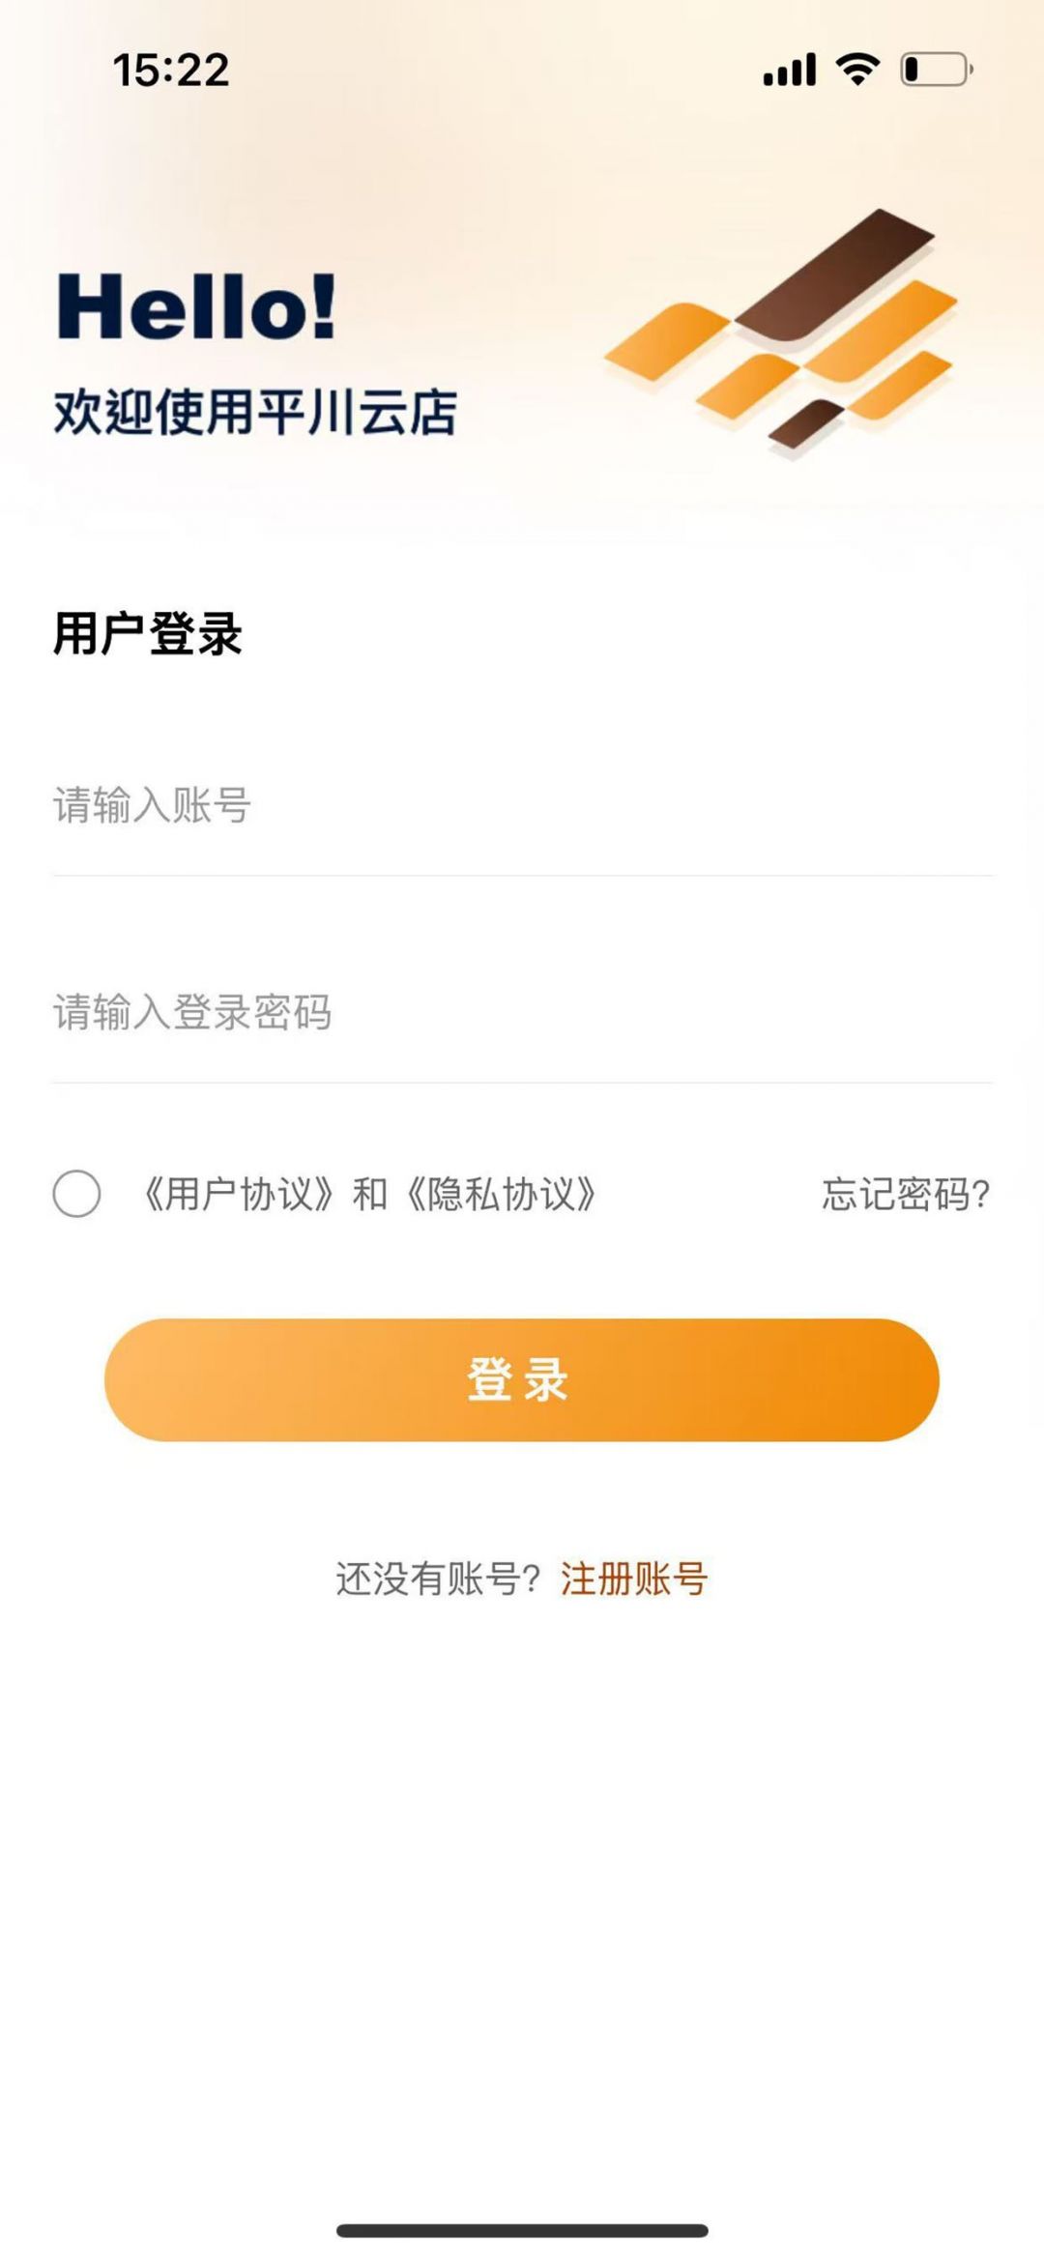1044x2259 pixels.
Task: Tap the 15:22 clock in status bar
Action: (171, 70)
